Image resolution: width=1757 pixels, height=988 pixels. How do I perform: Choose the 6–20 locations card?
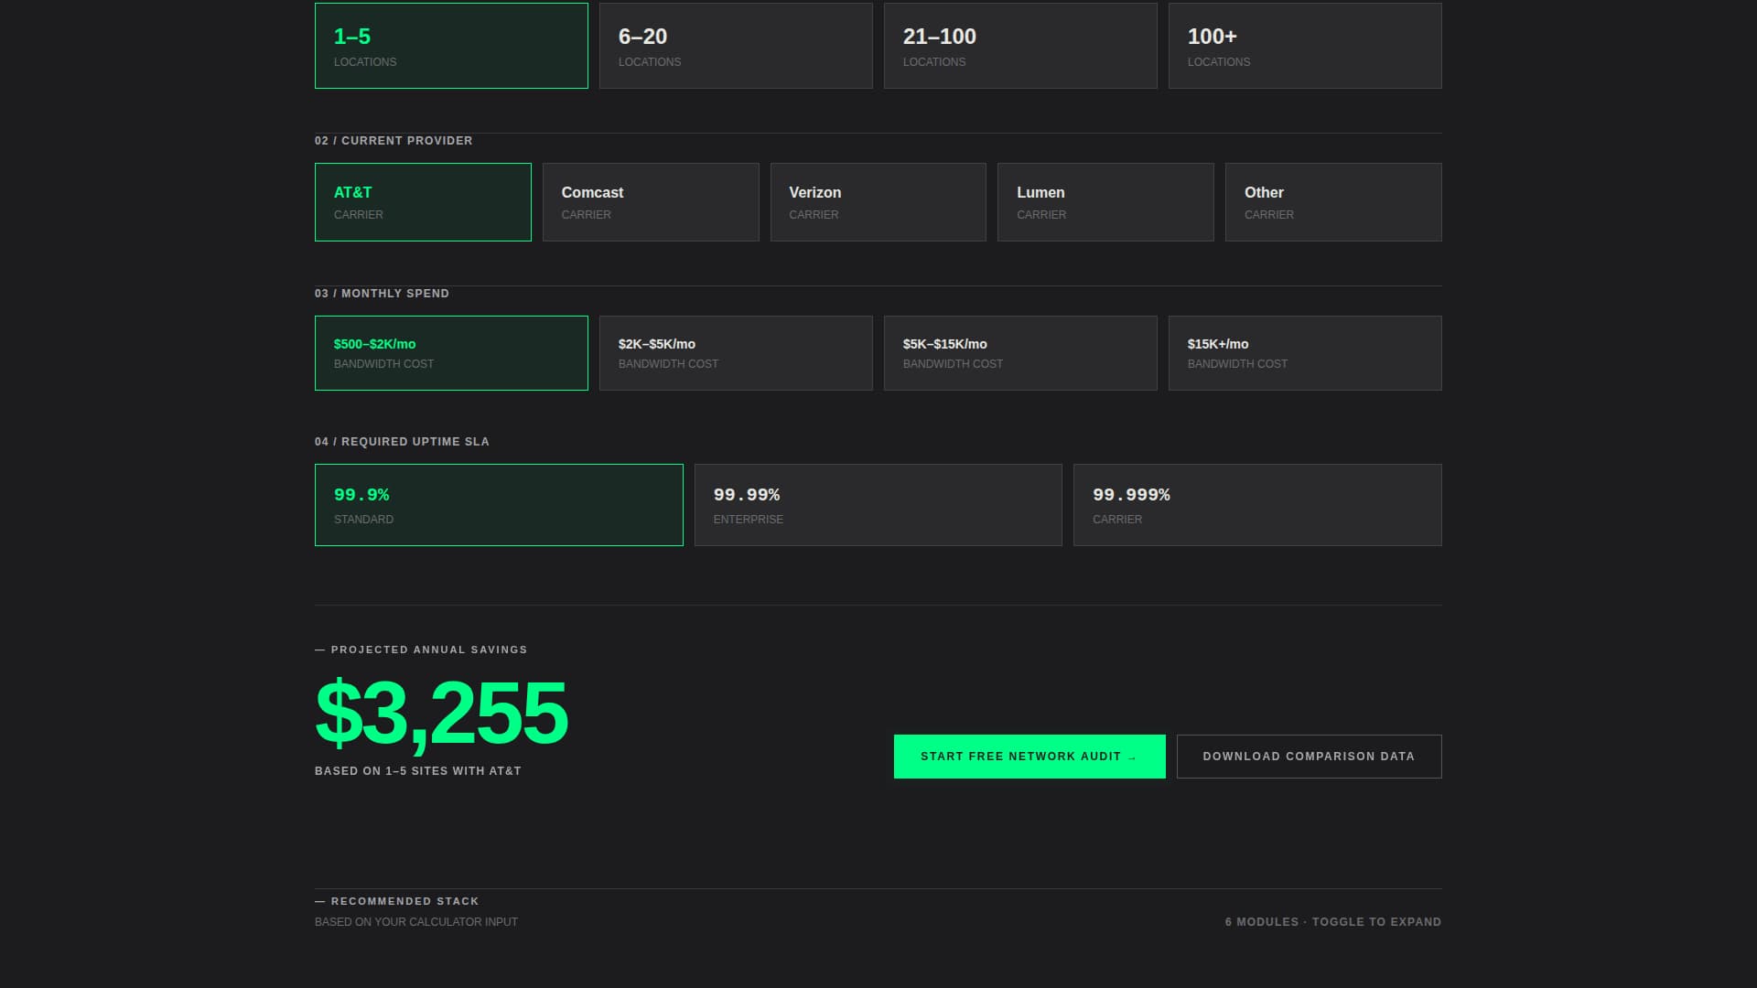pos(736,46)
